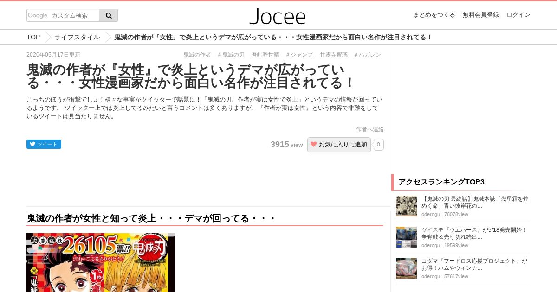Open ranking link コダマ『フードロス応援プロジェクト』

[474, 264]
